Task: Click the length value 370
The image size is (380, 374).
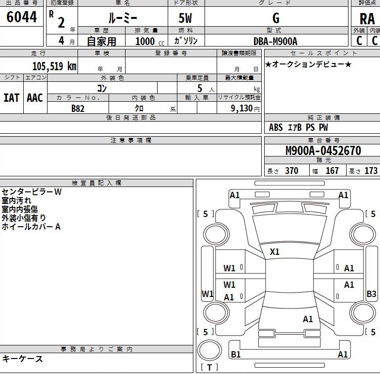Action: coord(292,171)
